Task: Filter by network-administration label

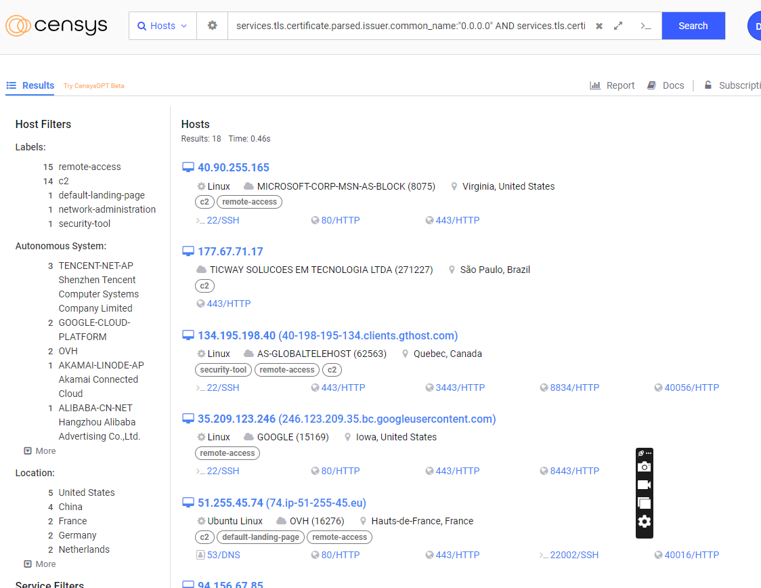Action: (x=107, y=209)
